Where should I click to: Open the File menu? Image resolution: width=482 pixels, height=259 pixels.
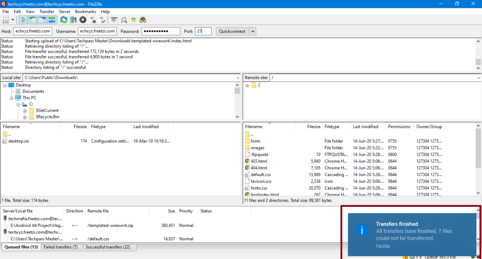click(6, 11)
